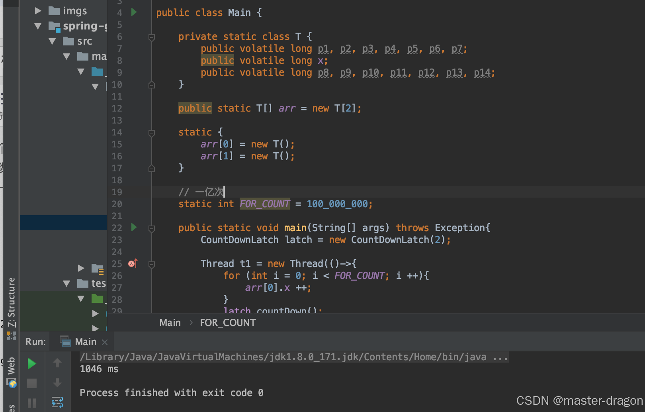Click the fold end marker on line 10
Image resolution: width=645 pixels, height=412 pixels.
coord(152,84)
